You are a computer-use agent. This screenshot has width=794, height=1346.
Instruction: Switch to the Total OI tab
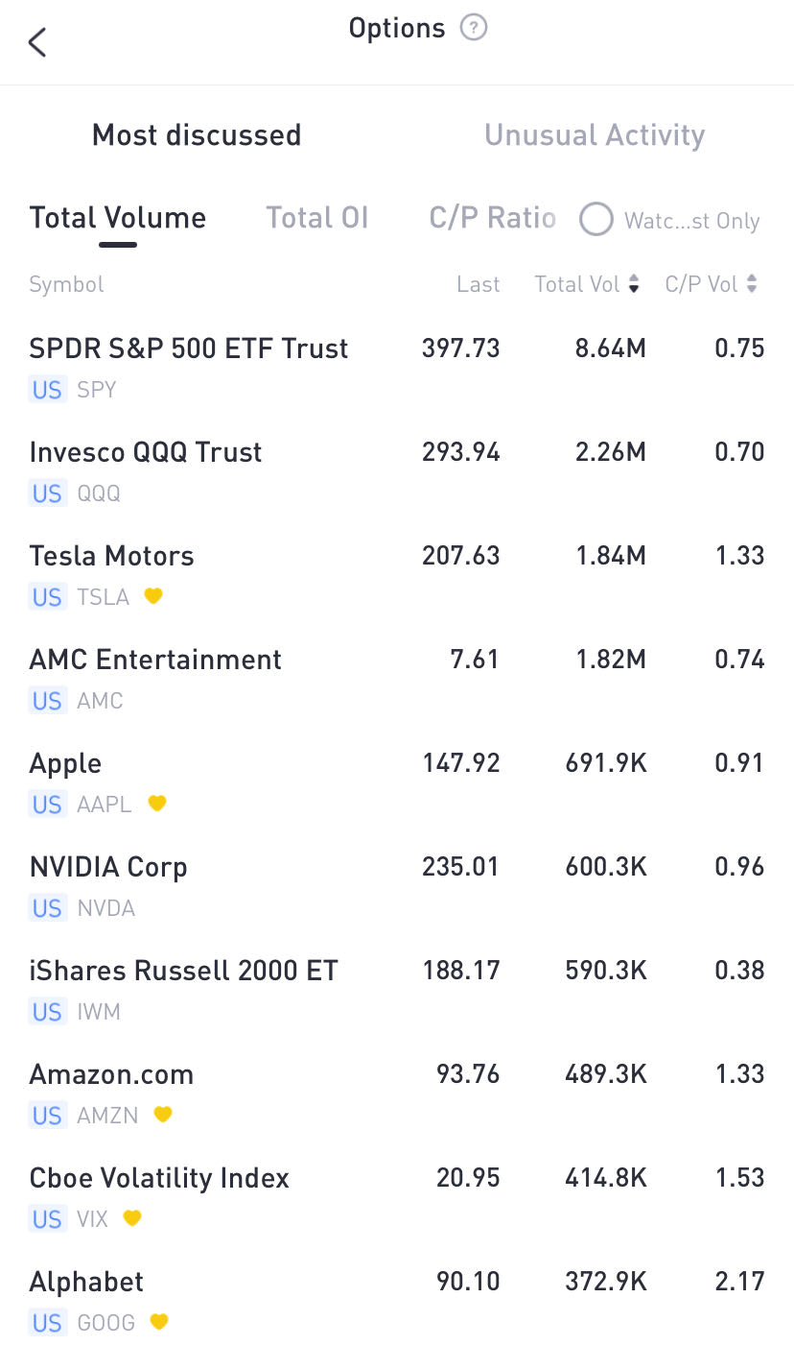tap(316, 218)
